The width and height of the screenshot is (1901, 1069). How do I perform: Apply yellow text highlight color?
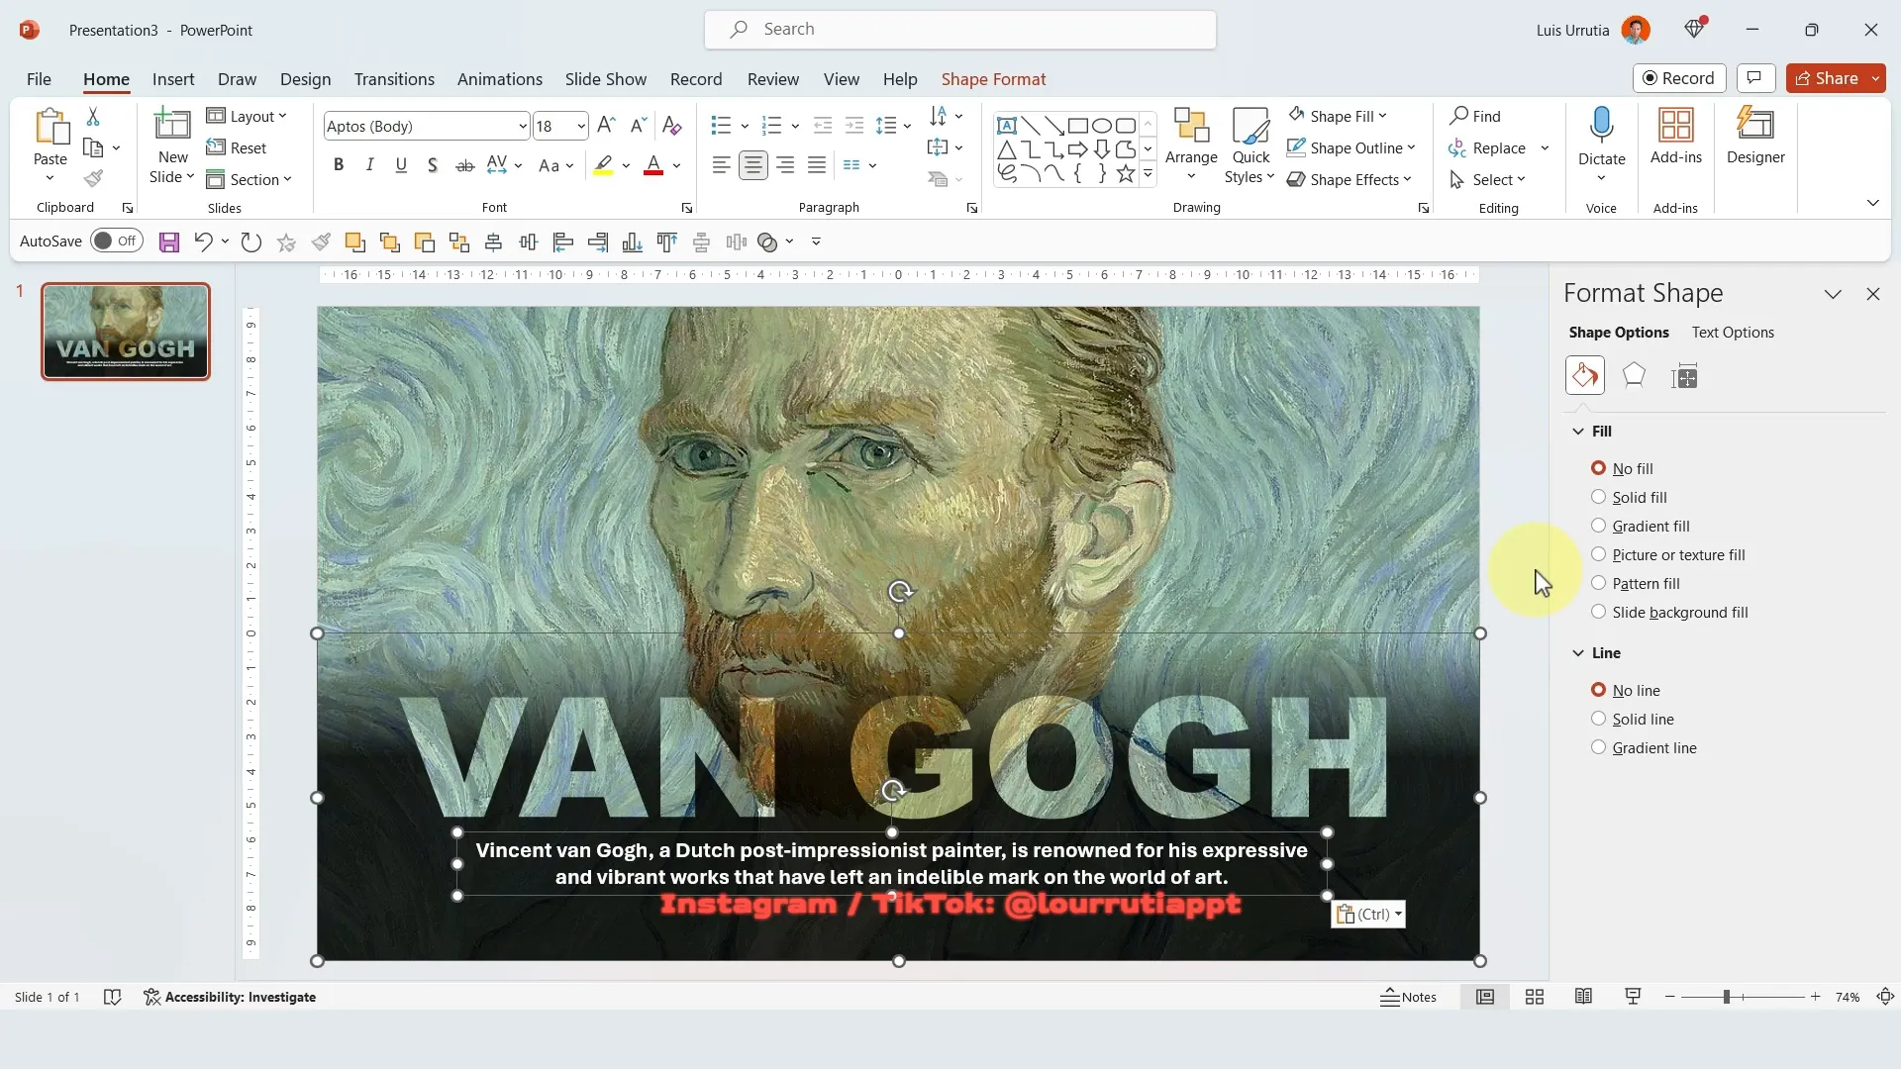click(603, 165)
